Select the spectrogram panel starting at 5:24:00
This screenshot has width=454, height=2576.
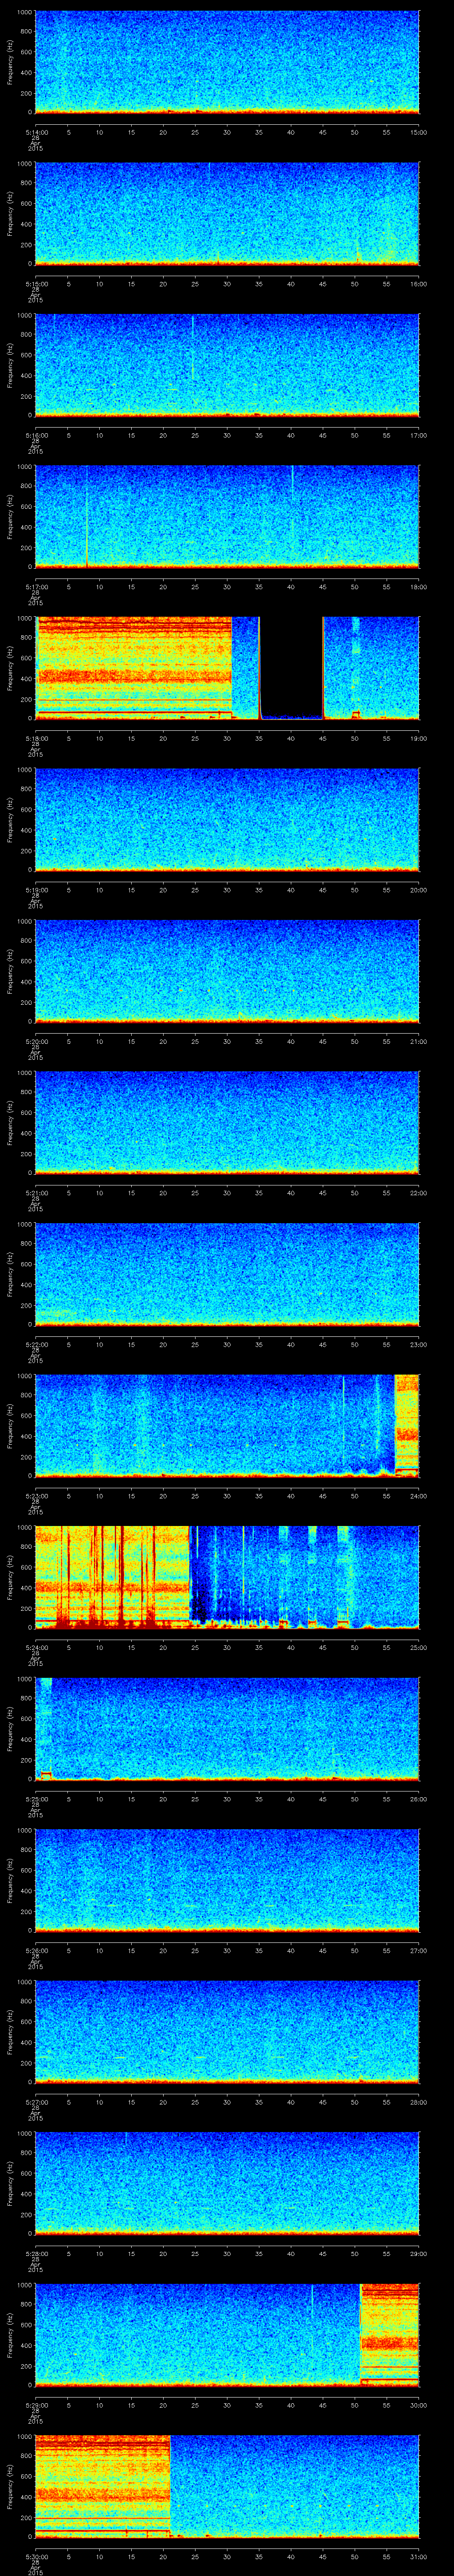pos(227,1577)
